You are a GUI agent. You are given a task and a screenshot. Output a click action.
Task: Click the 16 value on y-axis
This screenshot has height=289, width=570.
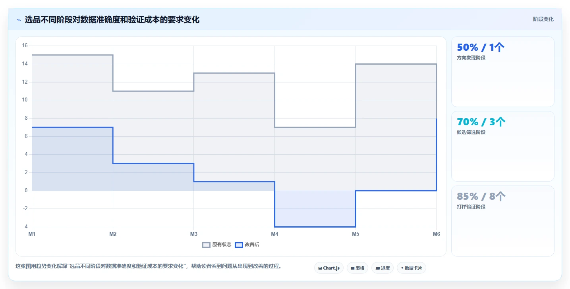pyautogui.click(x=25, y=46)
